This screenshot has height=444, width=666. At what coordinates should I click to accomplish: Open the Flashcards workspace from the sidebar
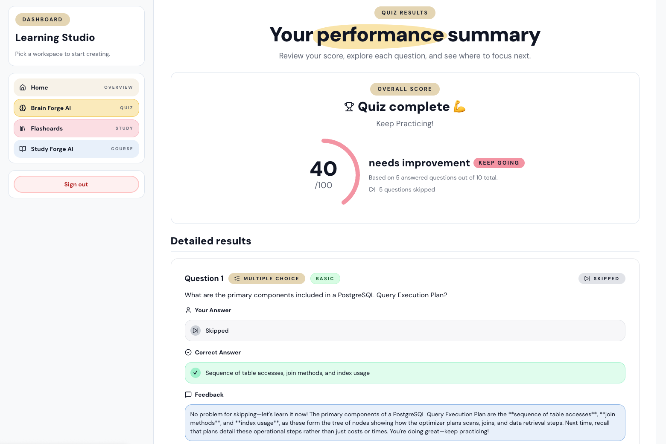[x=76, y=128]
